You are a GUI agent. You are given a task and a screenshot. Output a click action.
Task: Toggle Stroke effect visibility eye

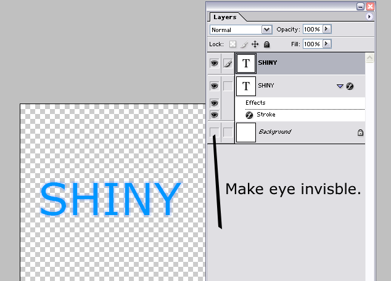point(214,115)
